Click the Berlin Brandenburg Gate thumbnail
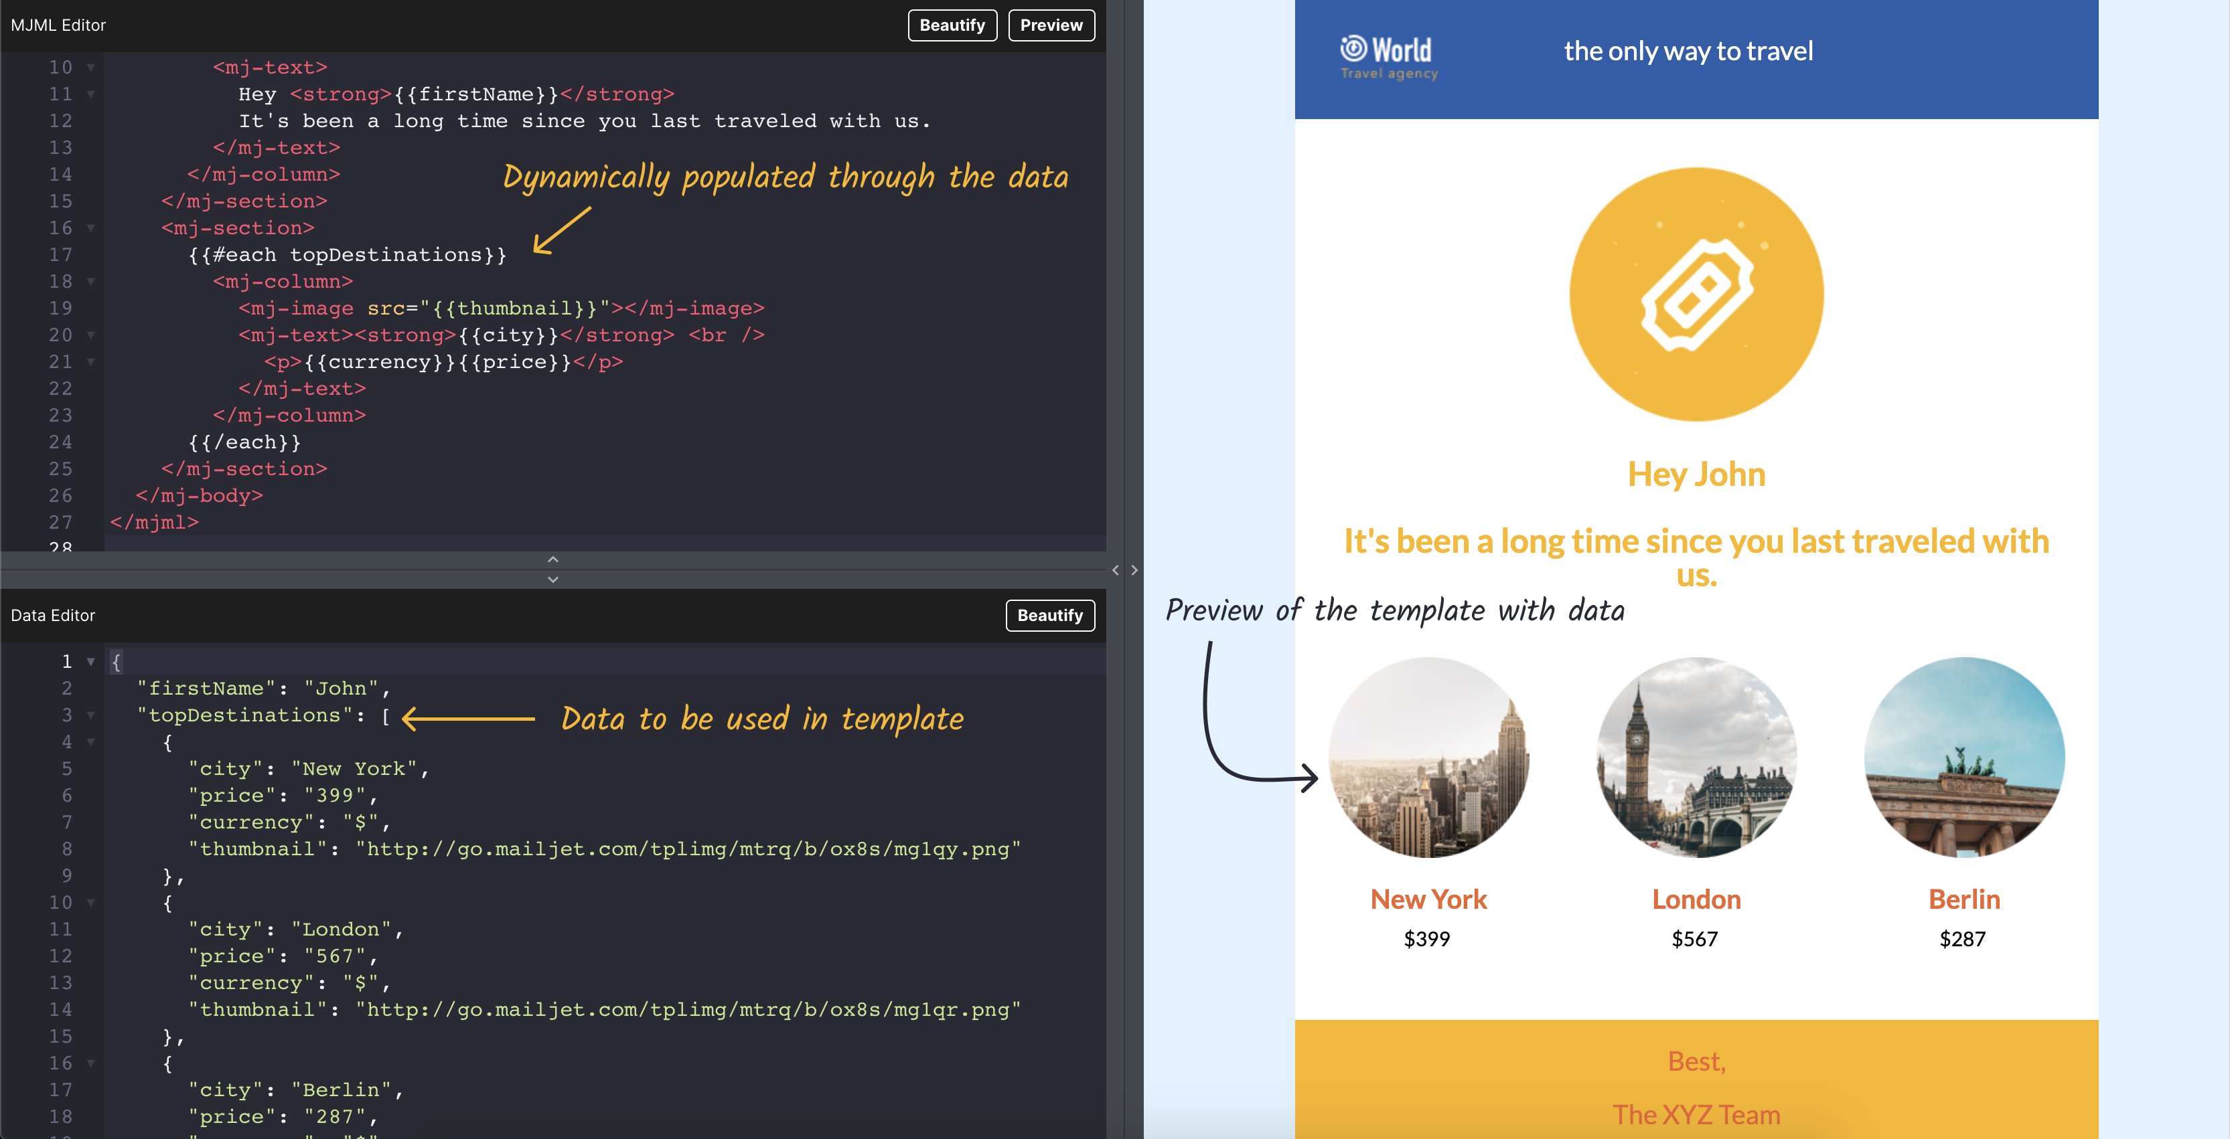The image size is (2230, 1139). (x=1963, y=758)
